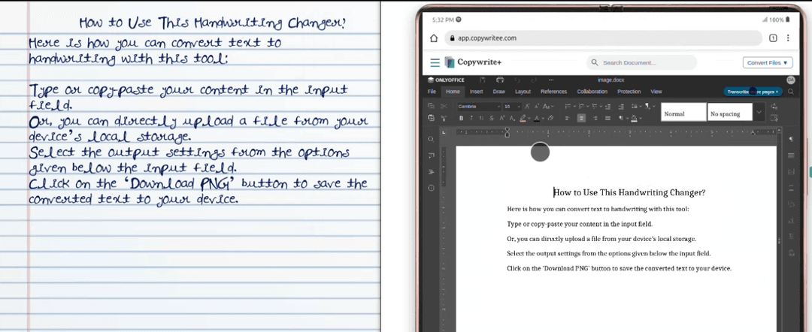Open paragraph settings in right sidebar

pyautogui.click(x=791, y=139)
